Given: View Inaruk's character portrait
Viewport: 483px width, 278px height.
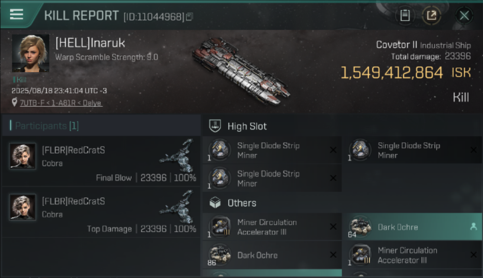Looking at the screenshot, I should pos(30,53).
